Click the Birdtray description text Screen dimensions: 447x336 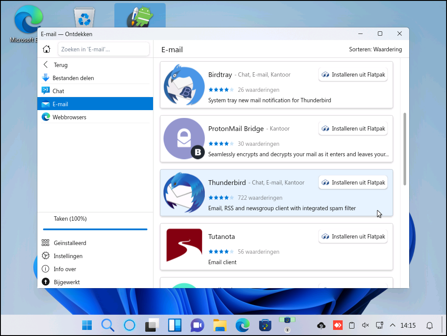(x=270, y=100)
